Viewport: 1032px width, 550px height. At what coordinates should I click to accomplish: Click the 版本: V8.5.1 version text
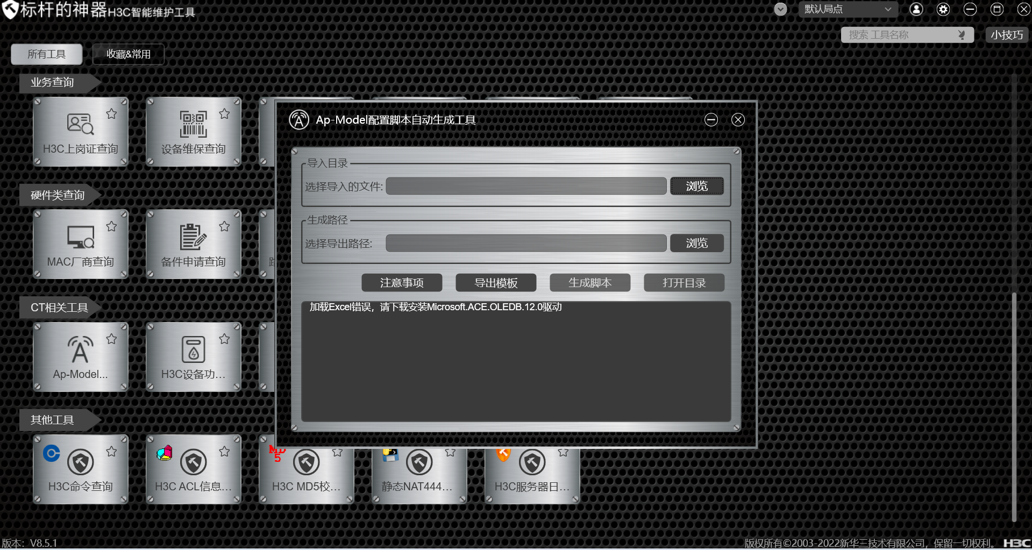29,543
